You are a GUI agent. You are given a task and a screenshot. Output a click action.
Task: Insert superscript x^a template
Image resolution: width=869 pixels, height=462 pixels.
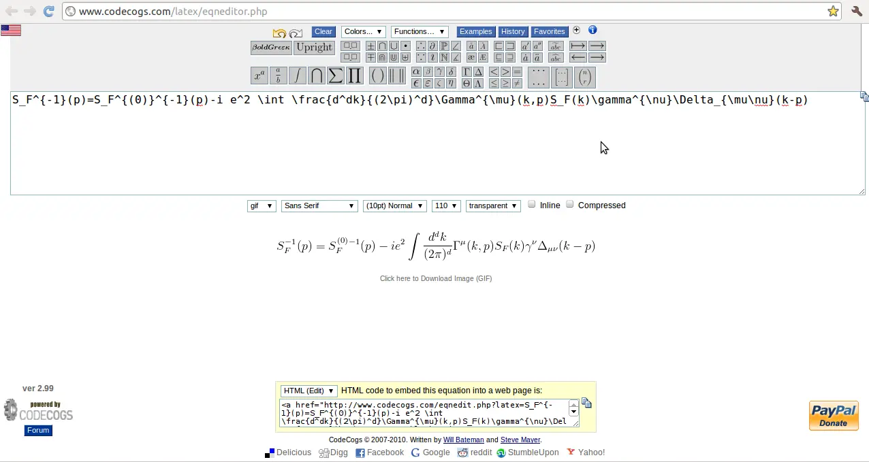click(259, 76)
